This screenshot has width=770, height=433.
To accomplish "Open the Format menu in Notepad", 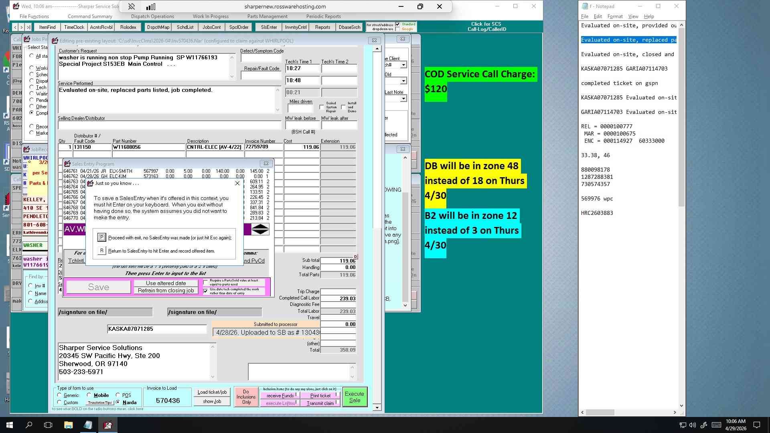I will point(615,16).
